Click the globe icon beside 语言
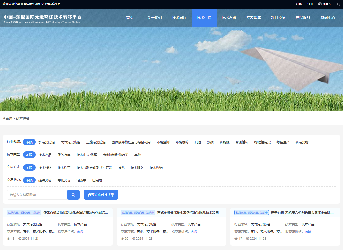343x250 pixels. tap(320, 4)
